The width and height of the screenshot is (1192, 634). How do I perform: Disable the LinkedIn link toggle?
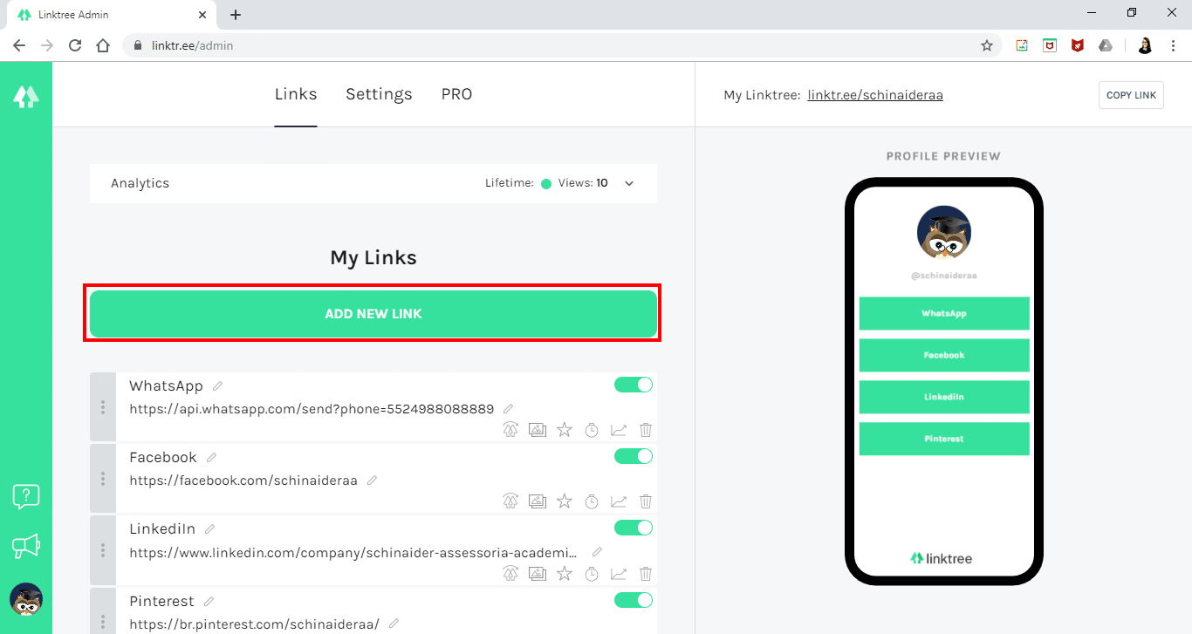tap(634, 528)
